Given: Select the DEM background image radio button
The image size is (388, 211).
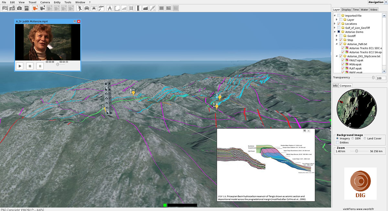Looking at the screenshot, I should click(352, 139).
